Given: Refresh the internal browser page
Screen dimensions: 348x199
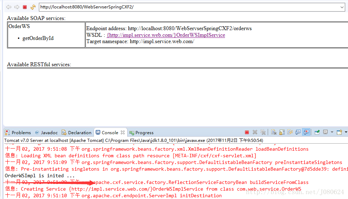Looking at the screenshot, I should tap(33, 7).
